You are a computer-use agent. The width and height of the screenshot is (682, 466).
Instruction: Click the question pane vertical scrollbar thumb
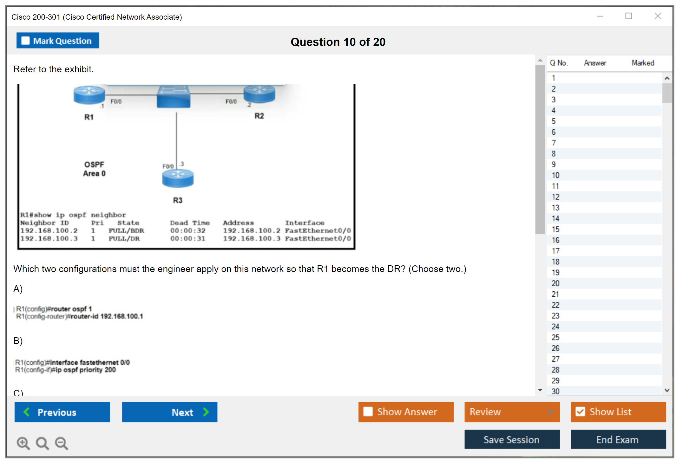540,149
